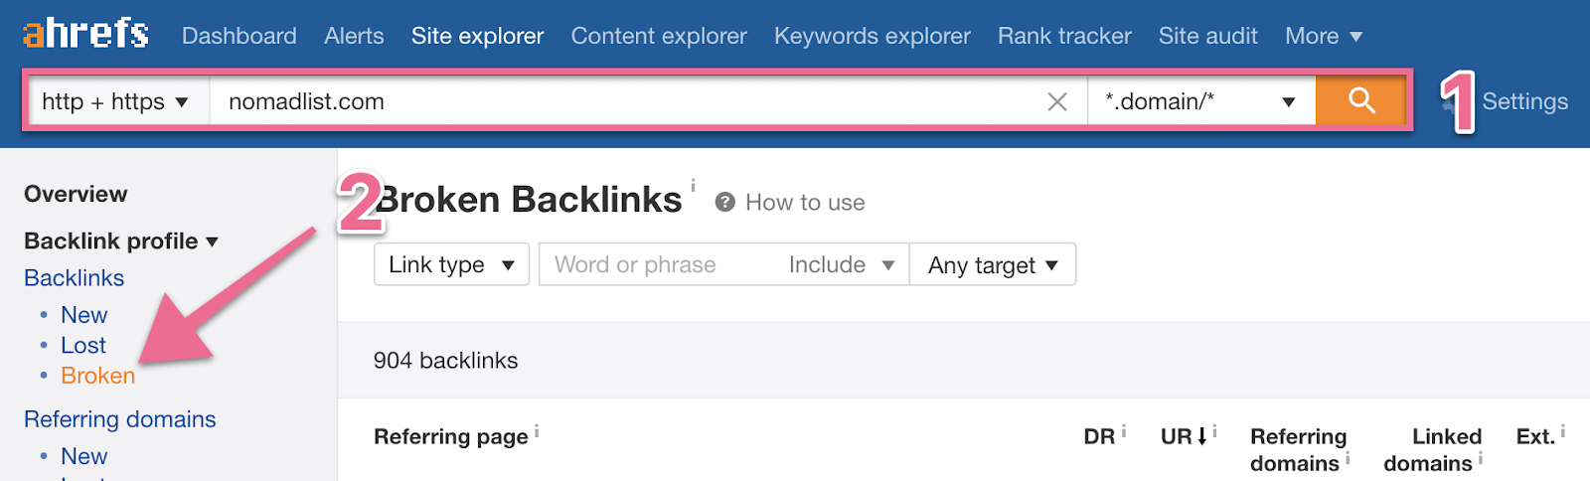Sort by UR column arrow
The image size is (1590, 481).
coord(1201,436)
